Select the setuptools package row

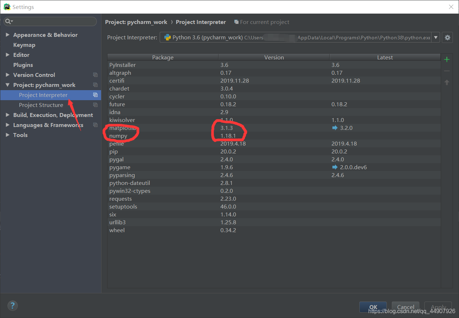274,206
